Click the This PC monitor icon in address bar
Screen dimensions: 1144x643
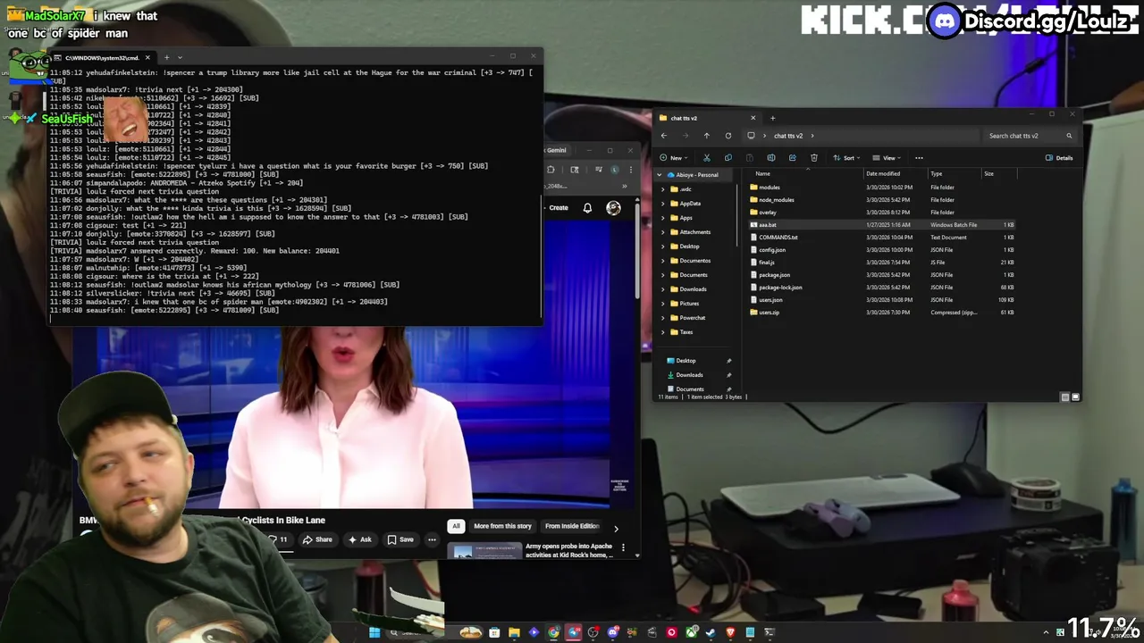click(x=751, y=136)
